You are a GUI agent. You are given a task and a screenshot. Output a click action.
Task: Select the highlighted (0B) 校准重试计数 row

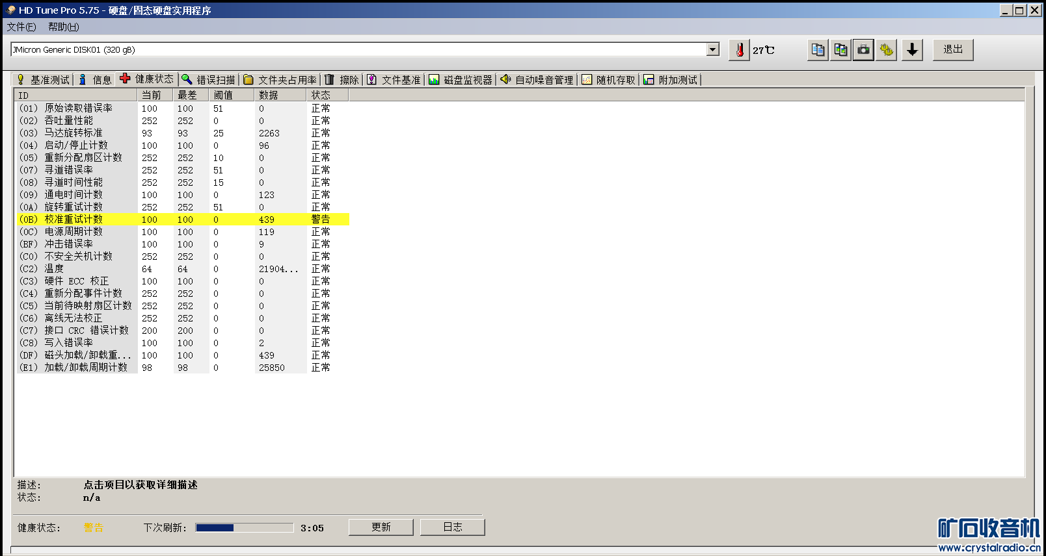tap(183, 220)
